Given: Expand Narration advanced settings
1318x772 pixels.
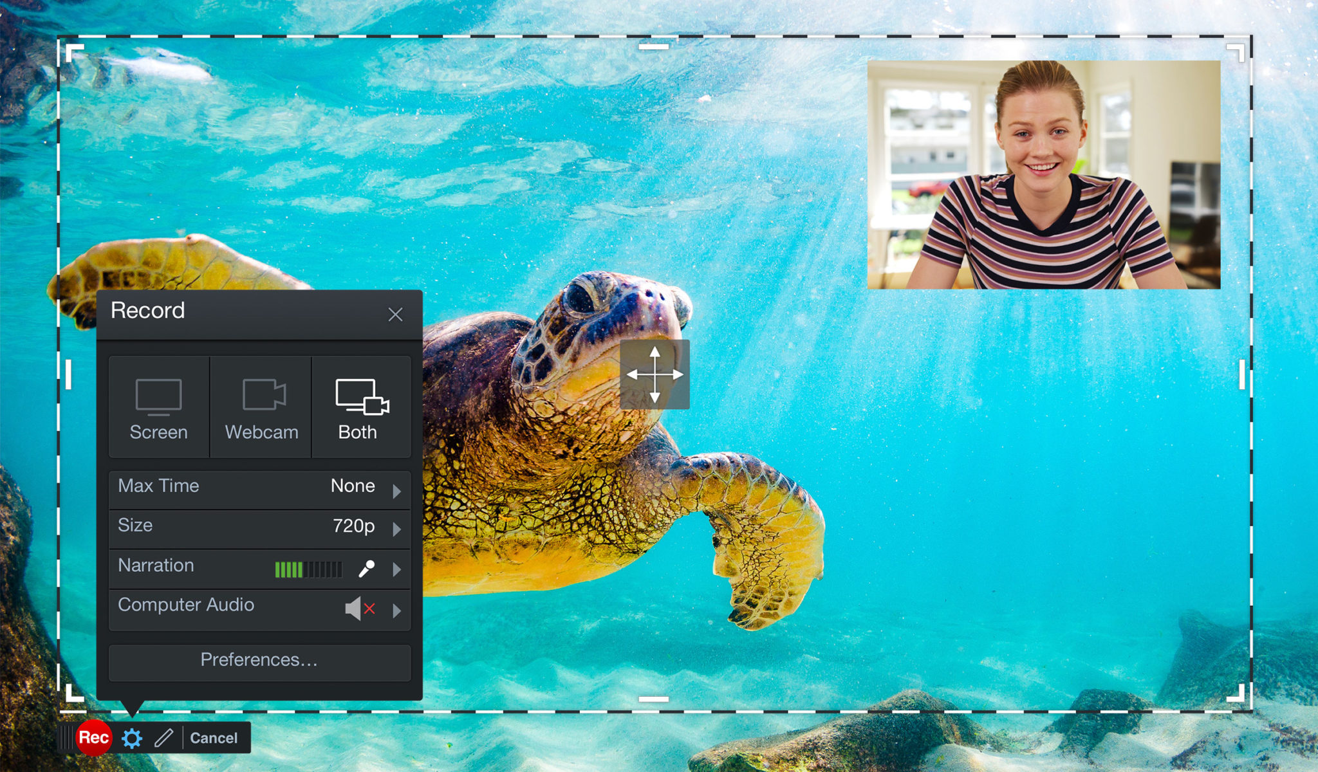Looking at the screenshot, I should point(396,567).
